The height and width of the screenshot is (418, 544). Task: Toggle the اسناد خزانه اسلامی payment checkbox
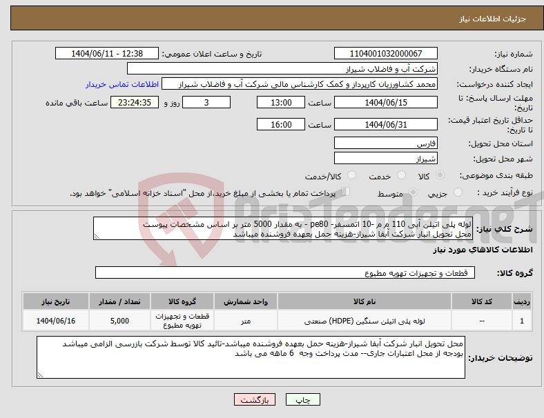[345, 192]
